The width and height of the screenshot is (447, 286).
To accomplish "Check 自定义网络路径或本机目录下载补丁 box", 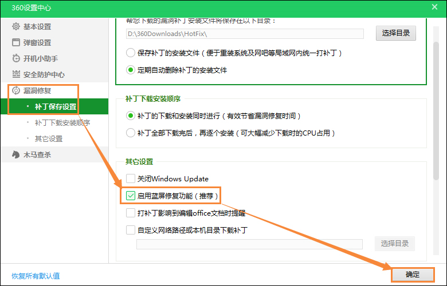I will coord(131,230).
